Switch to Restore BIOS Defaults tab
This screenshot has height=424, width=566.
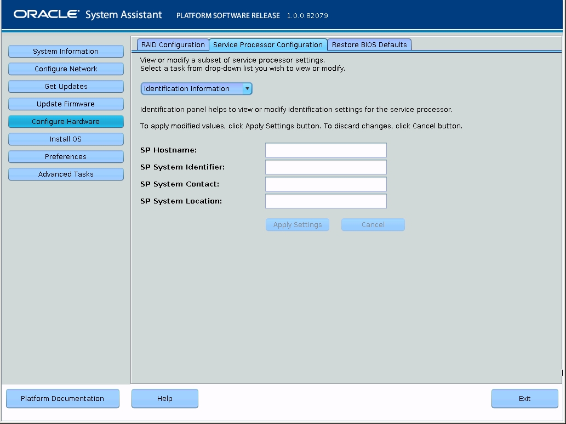[x=369, y=44]
